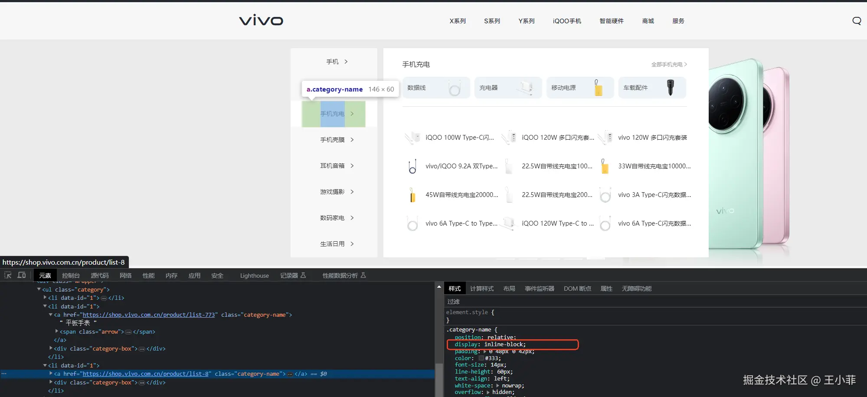Focus the 过滤 styles filter field
The width and height of the screenshot is (867, 397).
tap(655, 302)
